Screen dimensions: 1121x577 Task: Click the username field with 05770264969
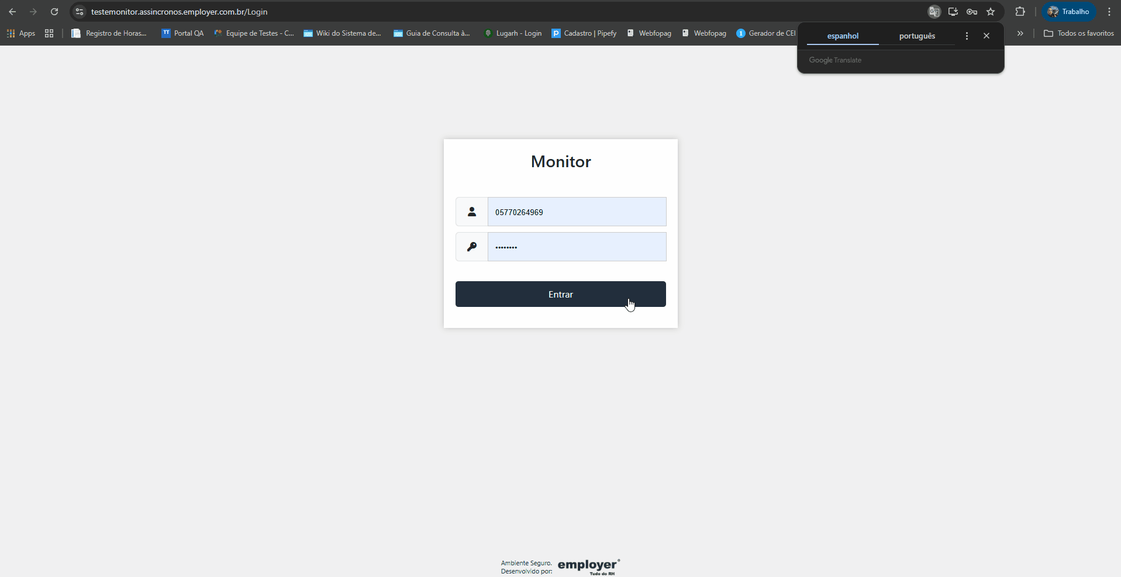(577, 212)
